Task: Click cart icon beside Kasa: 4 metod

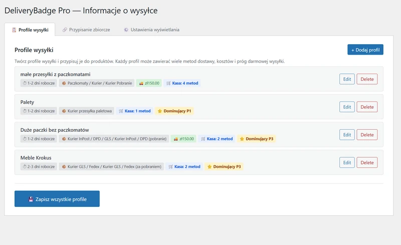Action: pyautogui.click(x=168, y=83)
